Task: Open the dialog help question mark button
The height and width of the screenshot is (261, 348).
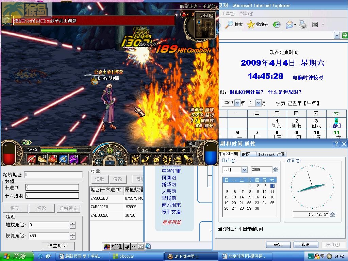Action: click(x=336, y=144)
